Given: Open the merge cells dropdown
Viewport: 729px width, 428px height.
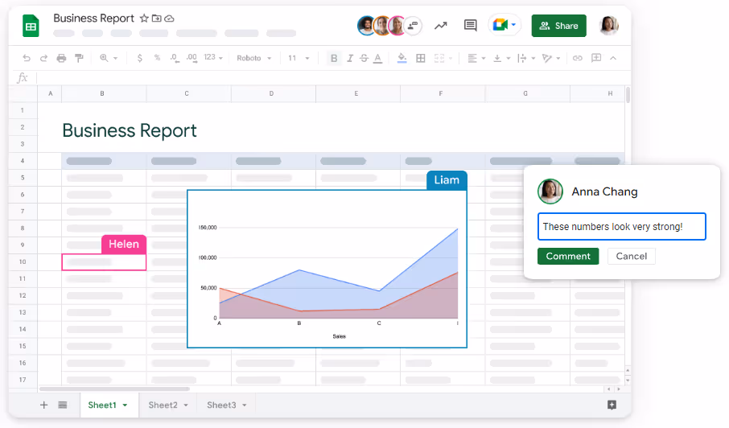Looking at the screenshot, I should (443, 58).
